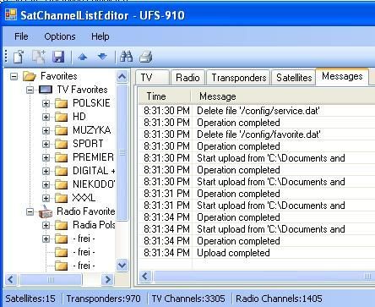Click the 8:31:31 PM "Operation completed" row
375x307 pixels.
(257, 194)
